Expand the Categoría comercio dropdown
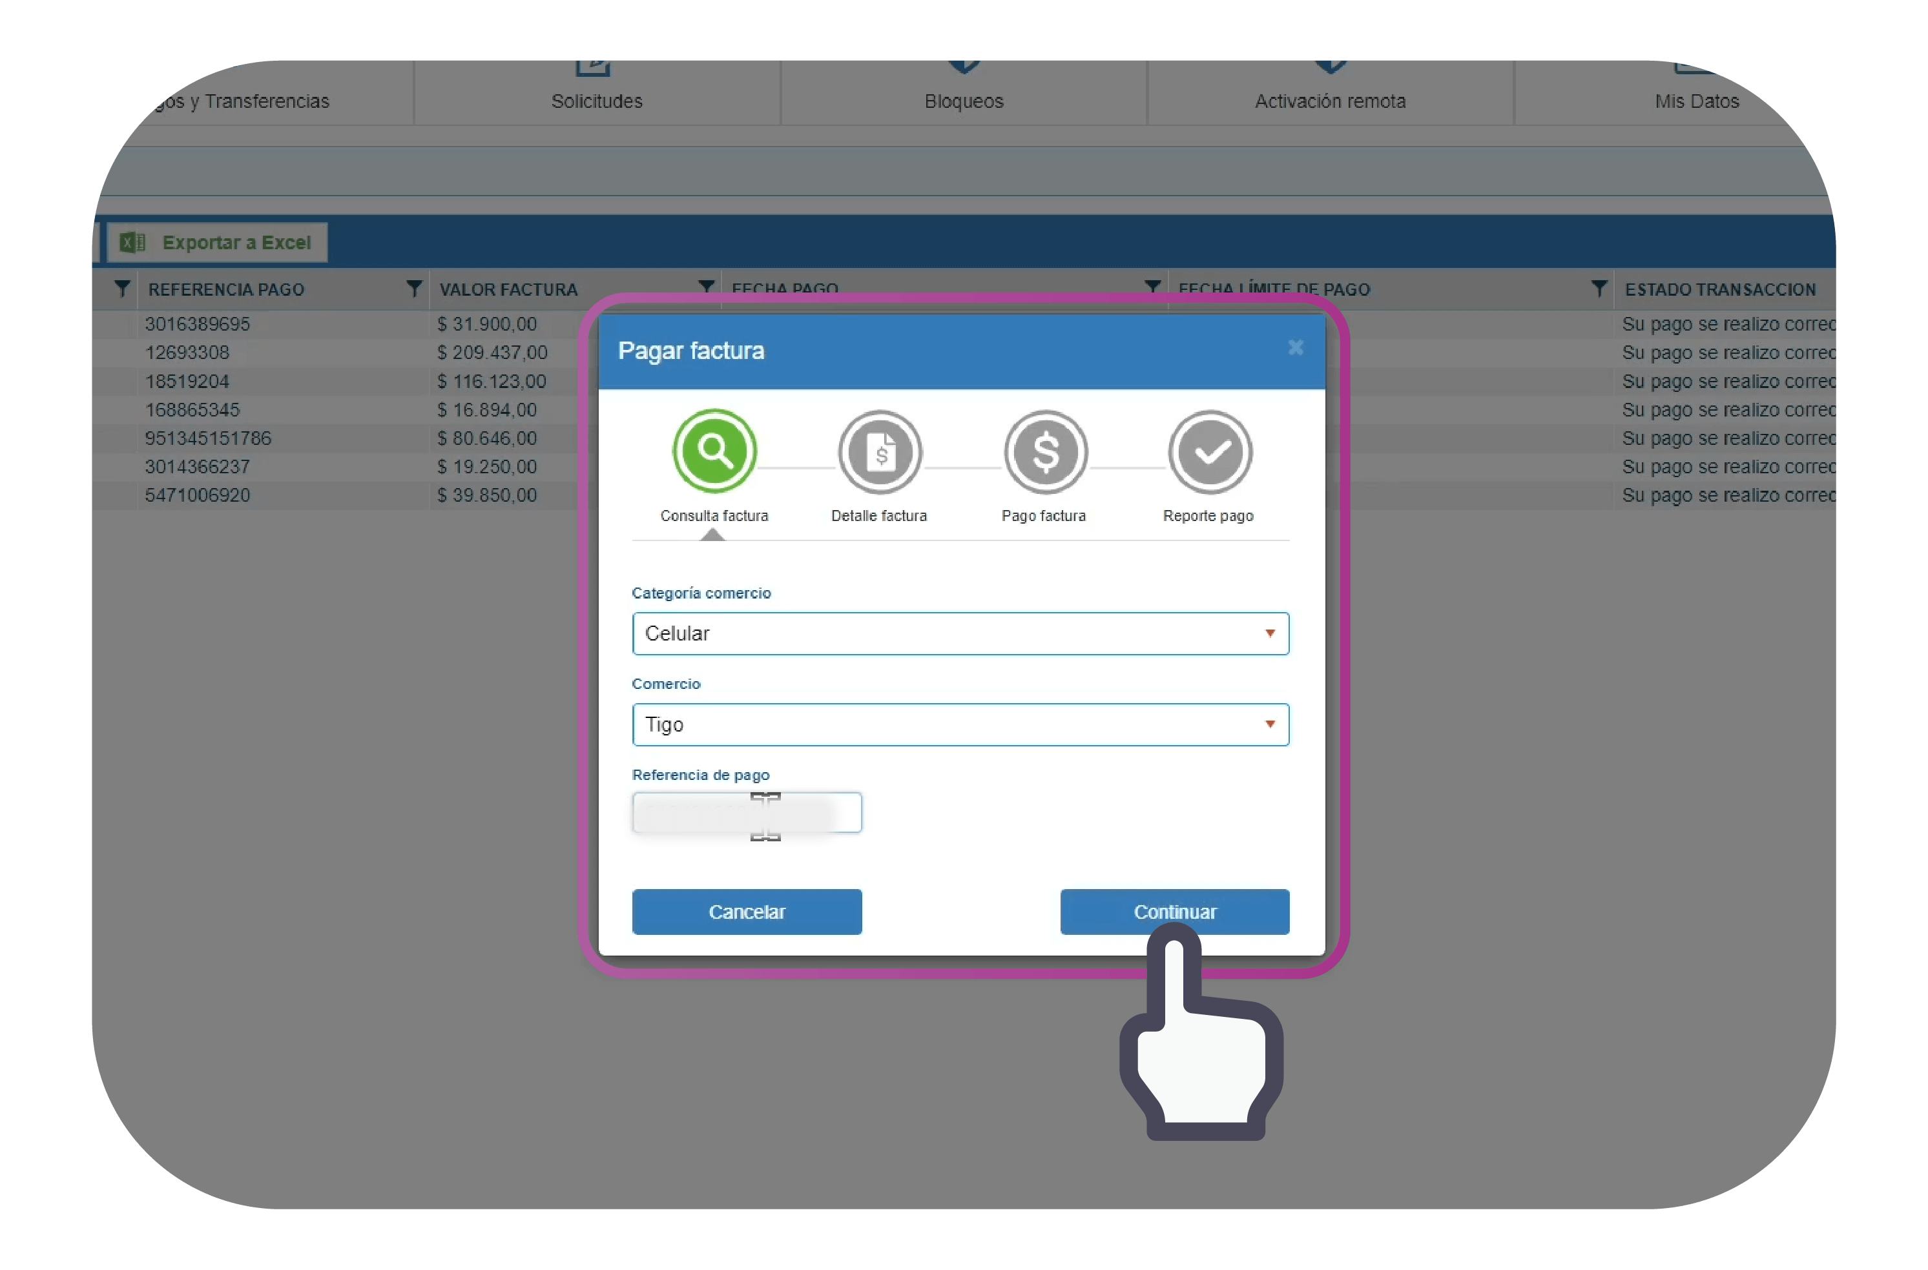1928x1270 pixels. coord(1269,633)
